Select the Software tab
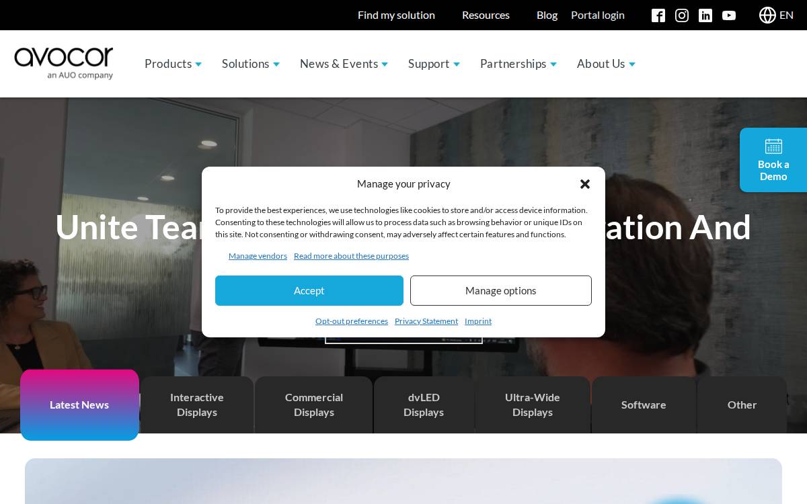Image resolution: width=807 pixels, height=504 pixels. click(644, 405)
